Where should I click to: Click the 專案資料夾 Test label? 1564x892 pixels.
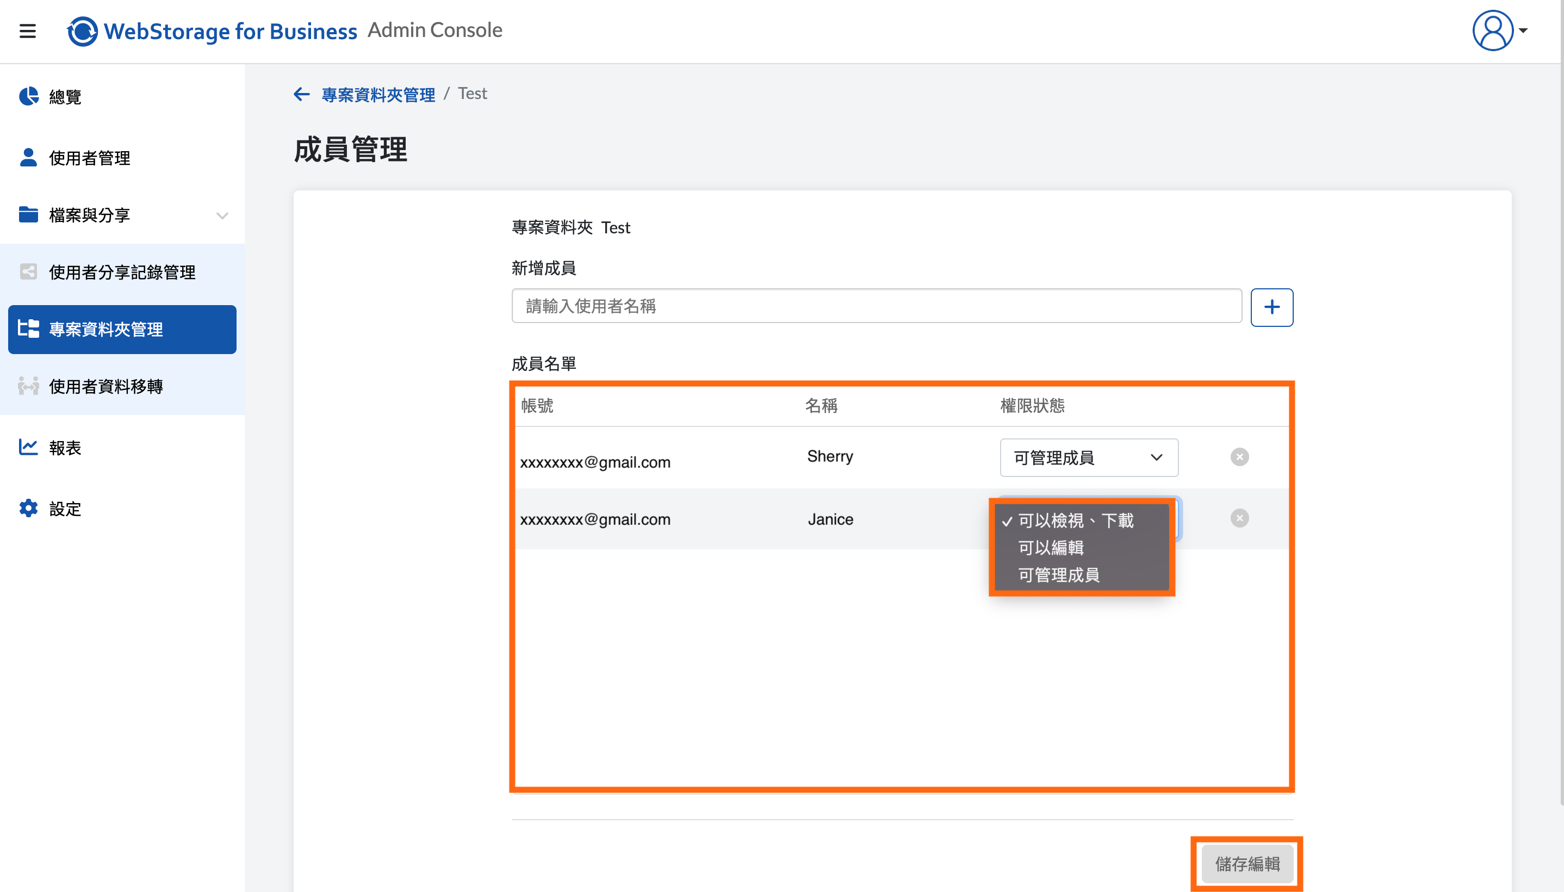571,227
